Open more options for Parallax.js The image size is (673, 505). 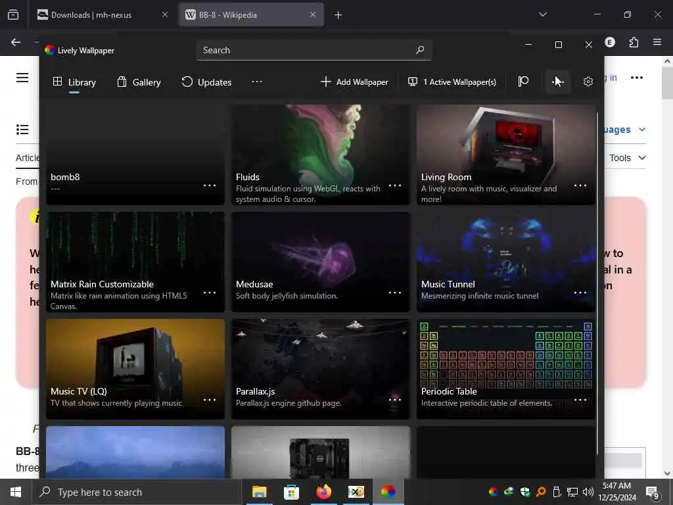pos(395,400)
